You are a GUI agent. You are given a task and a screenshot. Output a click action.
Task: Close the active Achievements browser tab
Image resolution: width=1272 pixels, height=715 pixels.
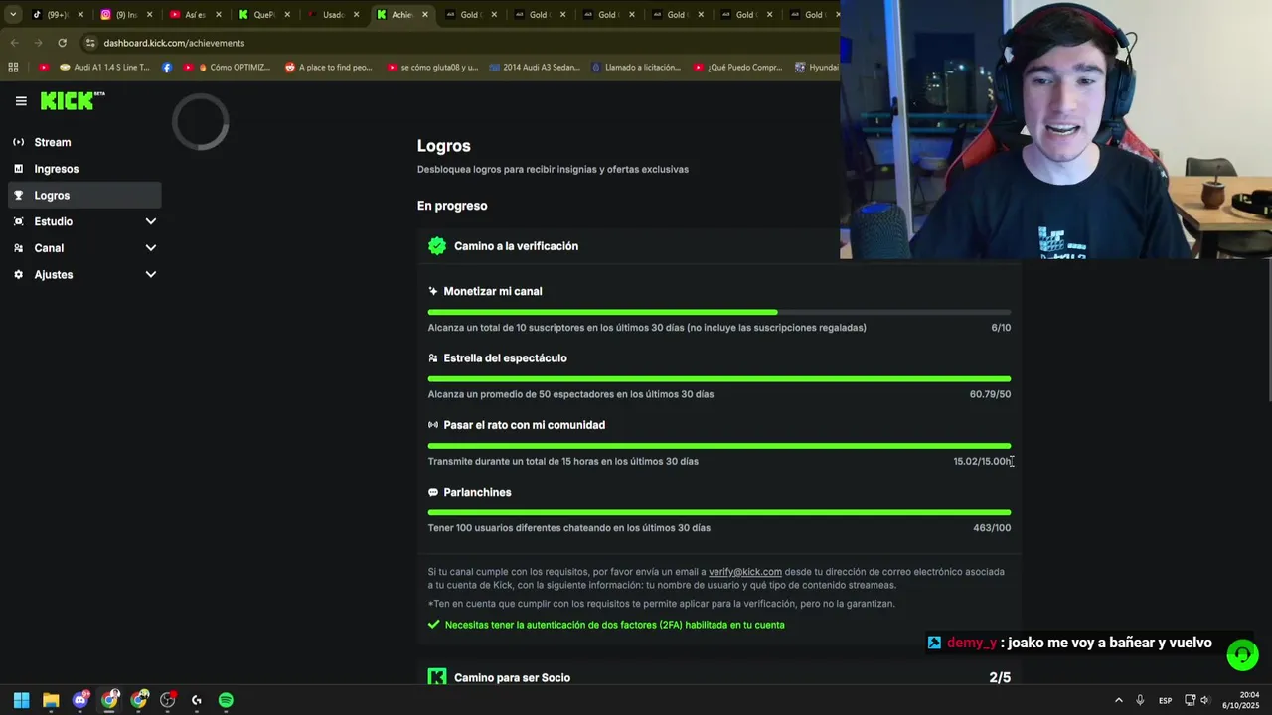[425, 15]
